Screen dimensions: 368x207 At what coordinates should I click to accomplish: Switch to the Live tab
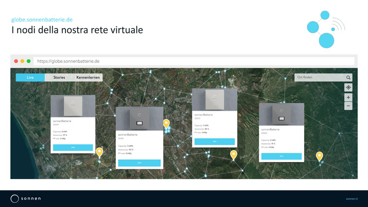click(x=30, y=77)
